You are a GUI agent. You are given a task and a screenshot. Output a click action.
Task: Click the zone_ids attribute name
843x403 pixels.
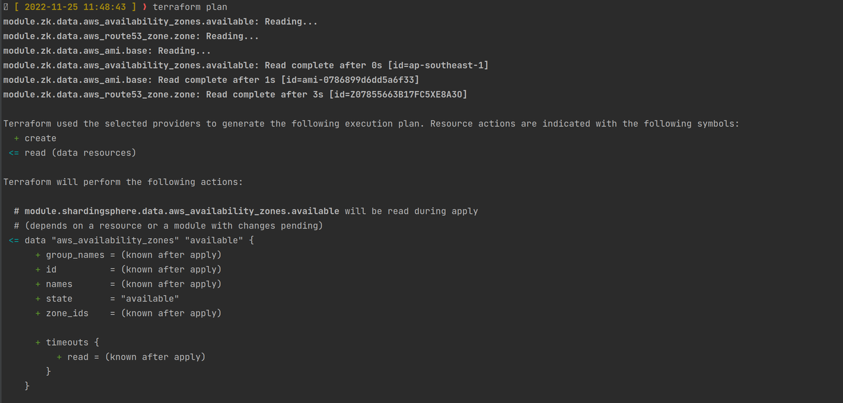[67, 313]
